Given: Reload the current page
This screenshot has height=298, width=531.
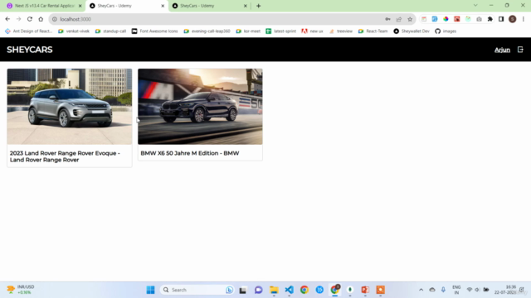Looking at the screenshot, I should click(x=30, y=19).
